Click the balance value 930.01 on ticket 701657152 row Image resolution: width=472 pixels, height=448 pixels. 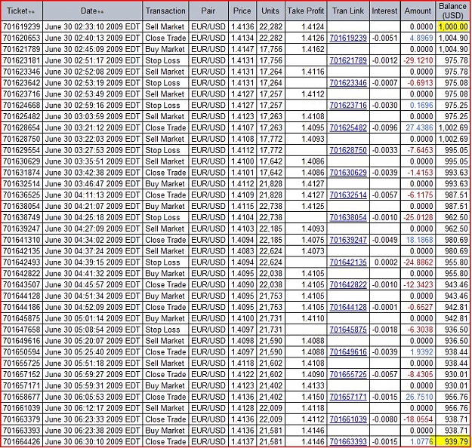tap(457, 375)
